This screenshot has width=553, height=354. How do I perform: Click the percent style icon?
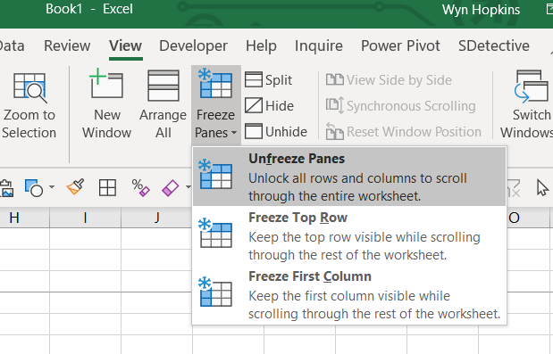coord(140,187)
